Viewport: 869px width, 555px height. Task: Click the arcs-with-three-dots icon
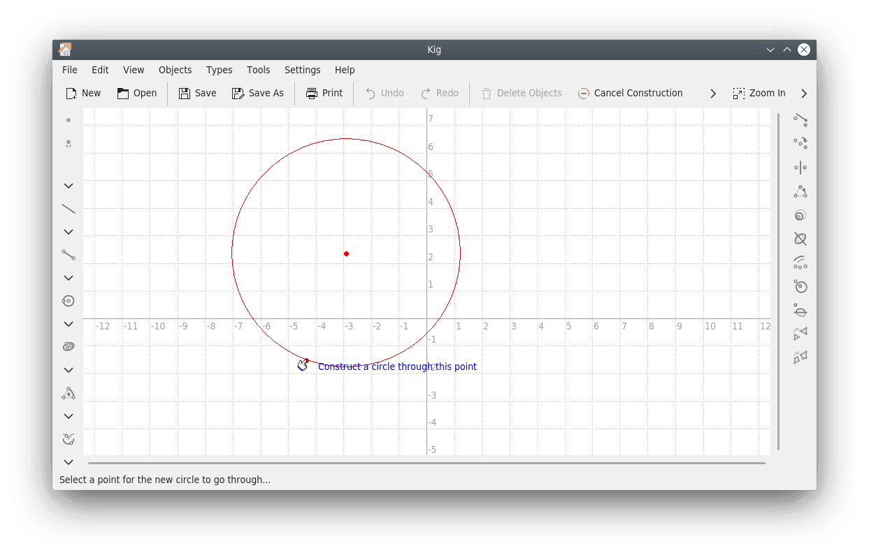800,262
